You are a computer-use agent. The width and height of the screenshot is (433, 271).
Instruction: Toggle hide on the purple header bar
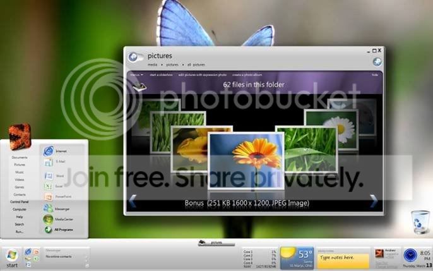pyautogui.click(x=375, y=75)
